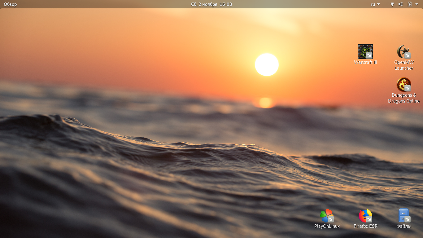The image size is (423, 238).
Task: Select the OpenMW Launcher label text
Action: point(404,65)
